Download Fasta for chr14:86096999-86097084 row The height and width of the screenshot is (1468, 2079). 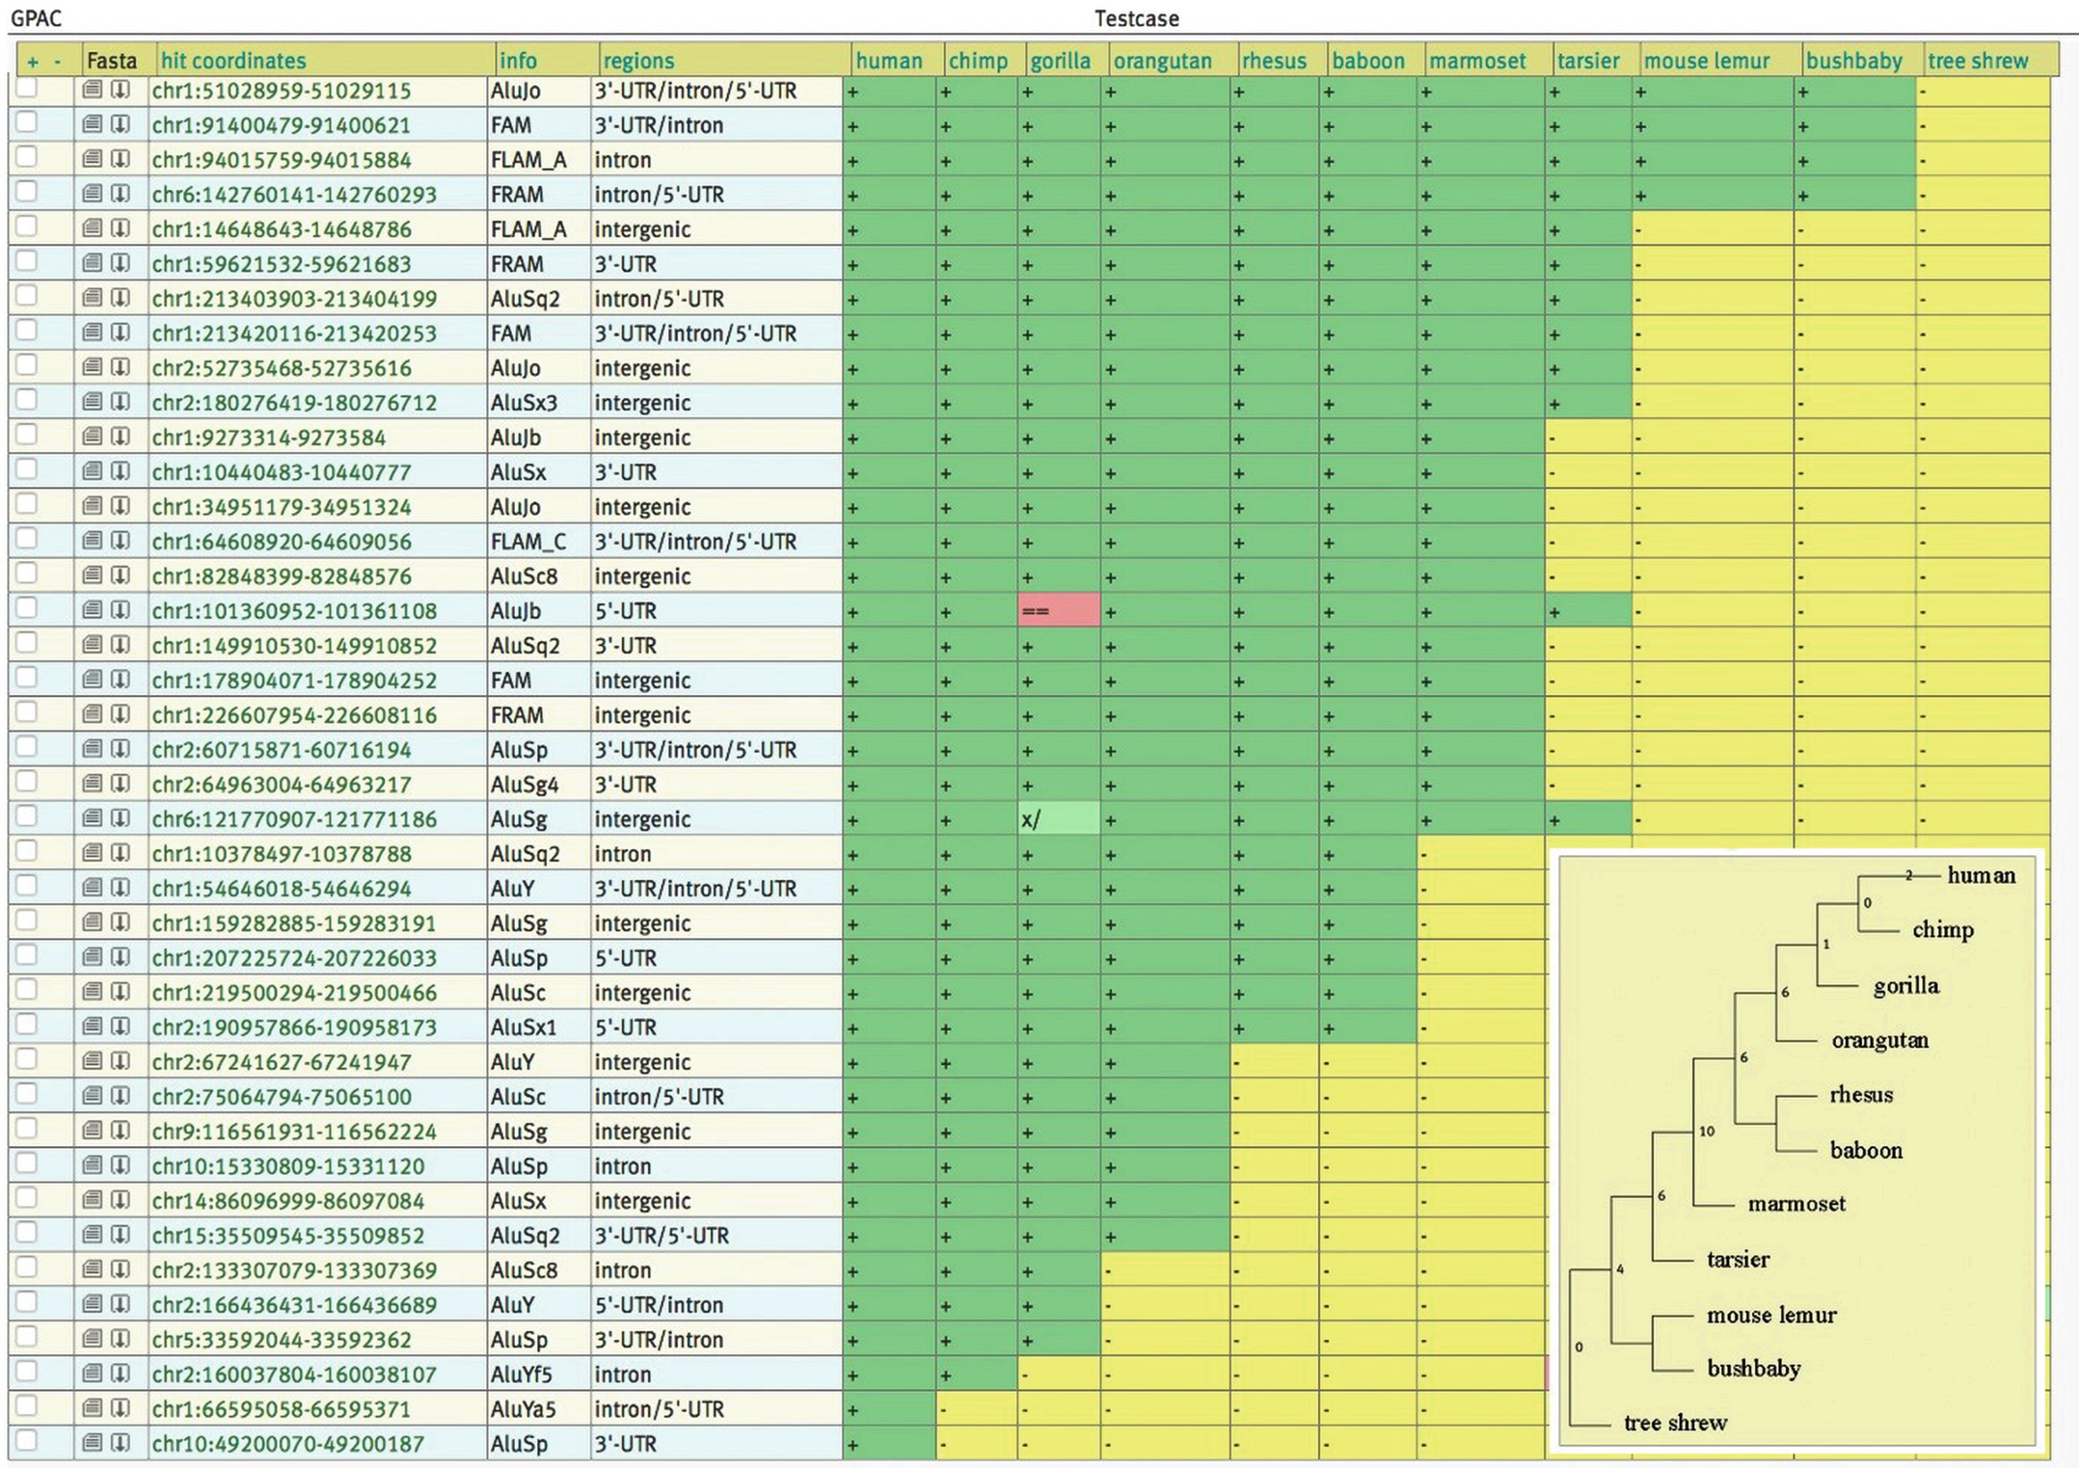(121, 1201)
